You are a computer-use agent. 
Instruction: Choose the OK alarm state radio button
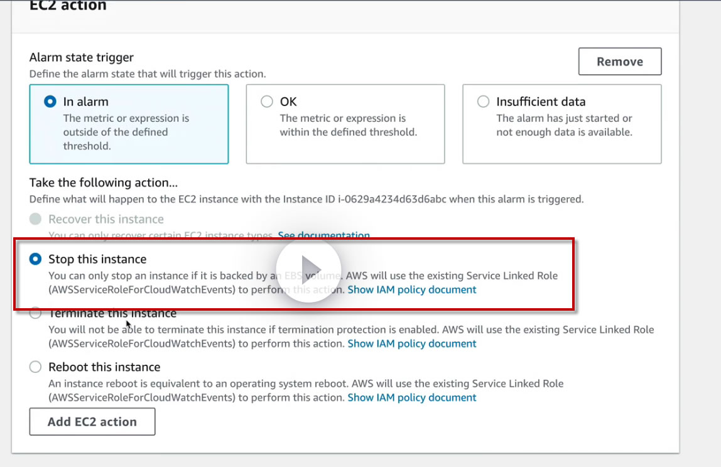(x=267, y=102)
